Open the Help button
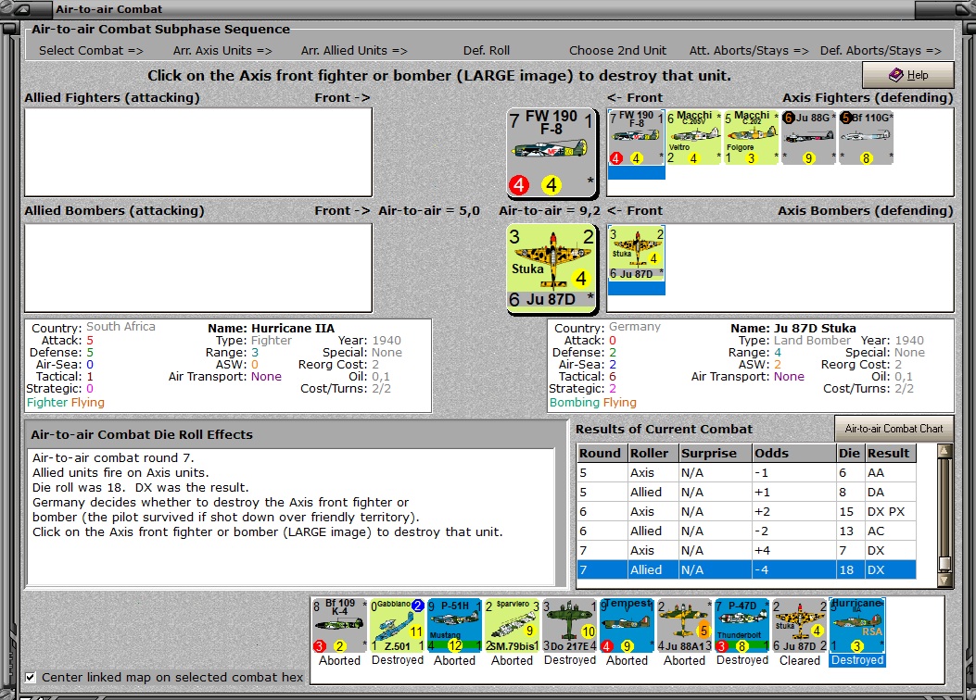This screenshot has height=700, width=976. click(907, 75)
